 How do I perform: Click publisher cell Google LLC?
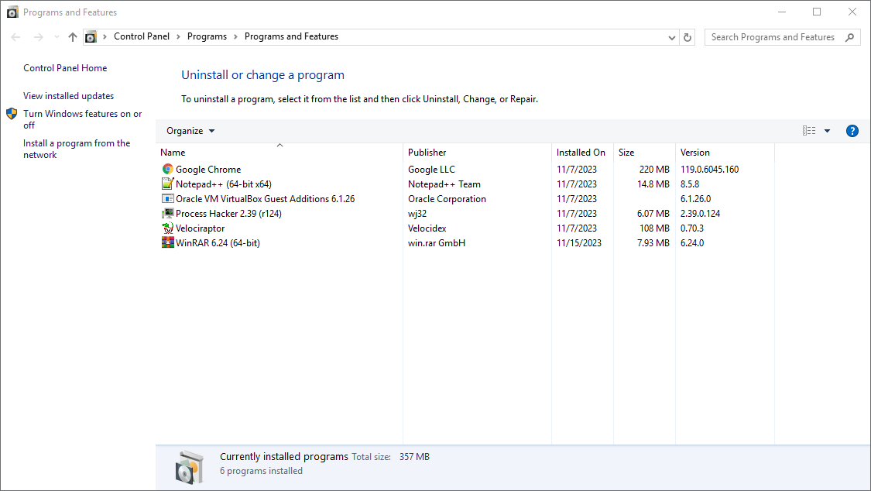click(431, 170)
